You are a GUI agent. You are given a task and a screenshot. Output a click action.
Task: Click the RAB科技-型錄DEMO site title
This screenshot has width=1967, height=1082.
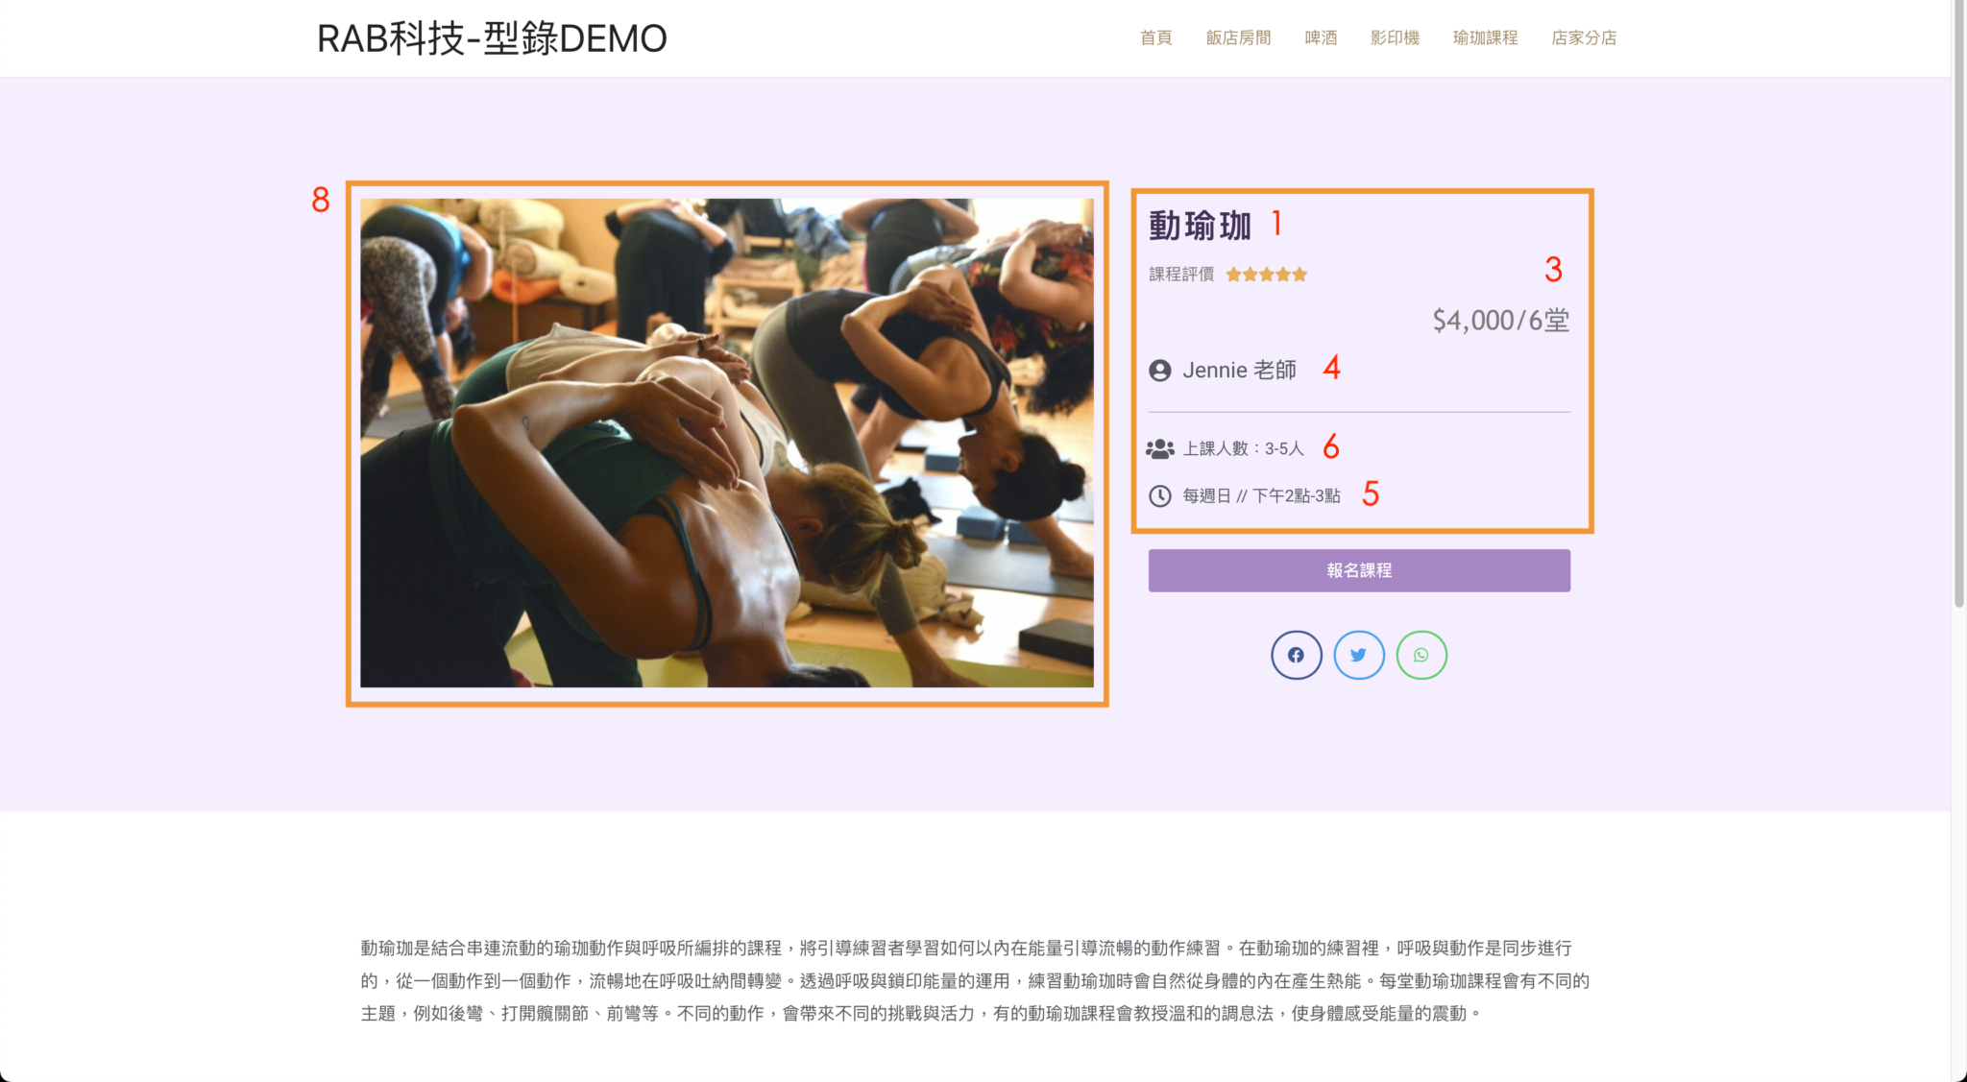pyautogui.click(x=492, y=38)
